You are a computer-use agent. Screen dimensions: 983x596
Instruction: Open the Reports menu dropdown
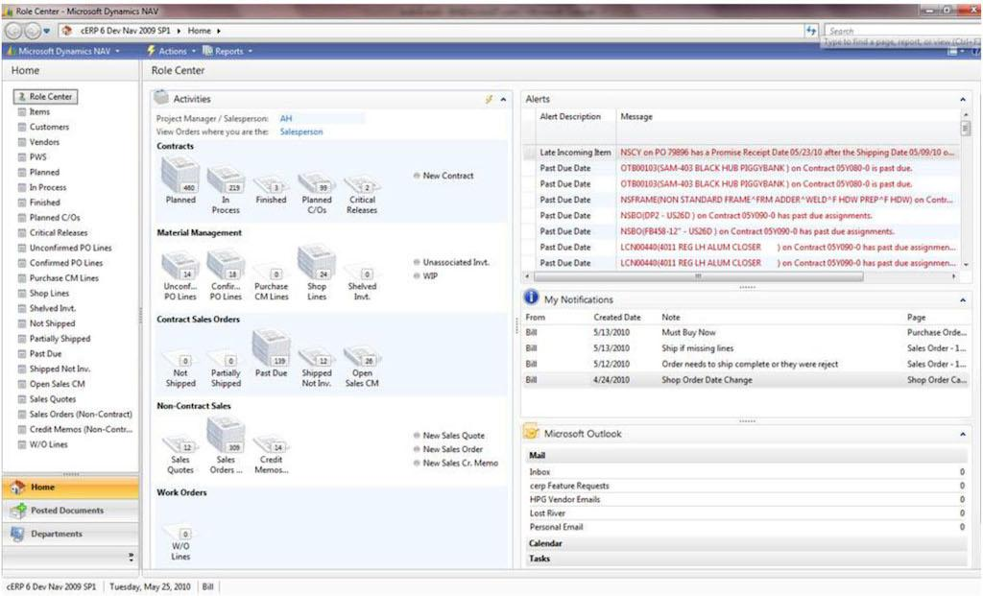click(x=227, y=51)
